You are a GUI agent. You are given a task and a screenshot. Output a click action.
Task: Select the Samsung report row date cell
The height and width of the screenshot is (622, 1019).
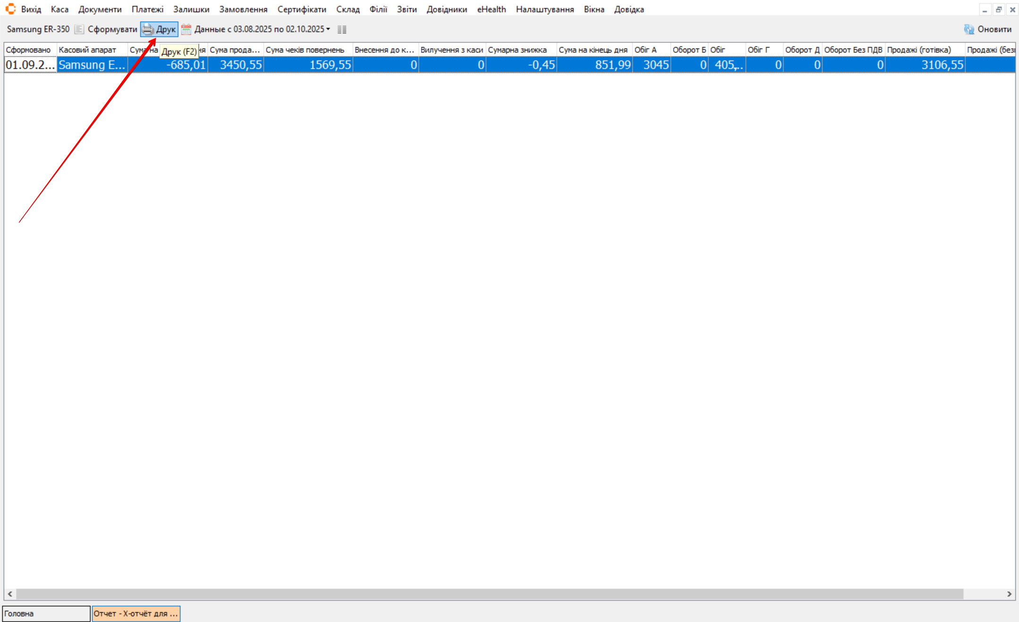pos(30,65)
